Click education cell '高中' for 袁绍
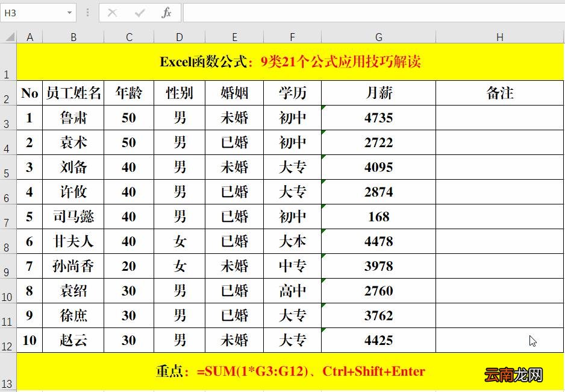 (292, 291)
